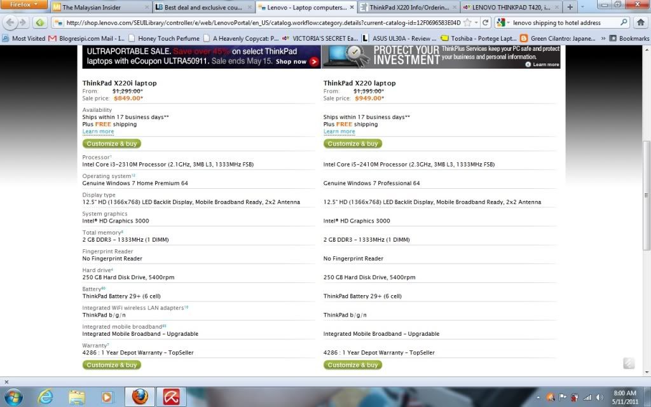Click top Customize & buy for ThinkPad X220i

point(112,144)
